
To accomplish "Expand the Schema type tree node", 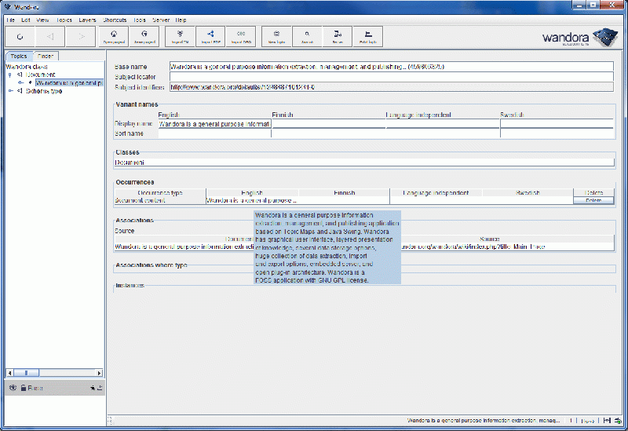I will point(10,91).
